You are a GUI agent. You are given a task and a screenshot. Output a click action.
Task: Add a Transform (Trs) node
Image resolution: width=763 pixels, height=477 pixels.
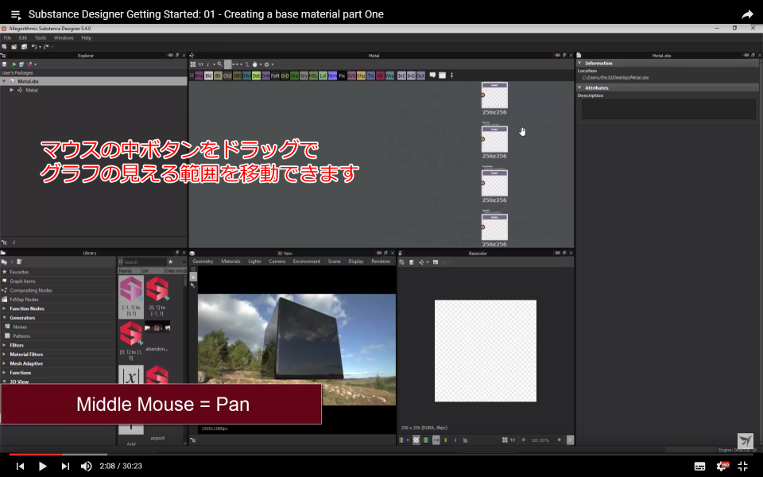pos(371,76)
